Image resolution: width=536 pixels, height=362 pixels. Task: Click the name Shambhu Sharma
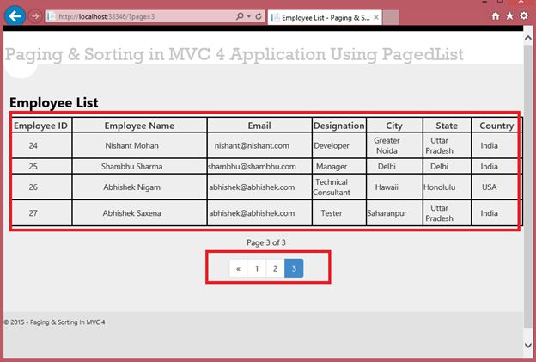[132, 167]
